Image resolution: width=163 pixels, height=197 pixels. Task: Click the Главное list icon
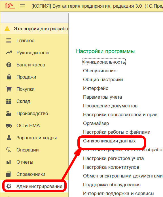9,41
